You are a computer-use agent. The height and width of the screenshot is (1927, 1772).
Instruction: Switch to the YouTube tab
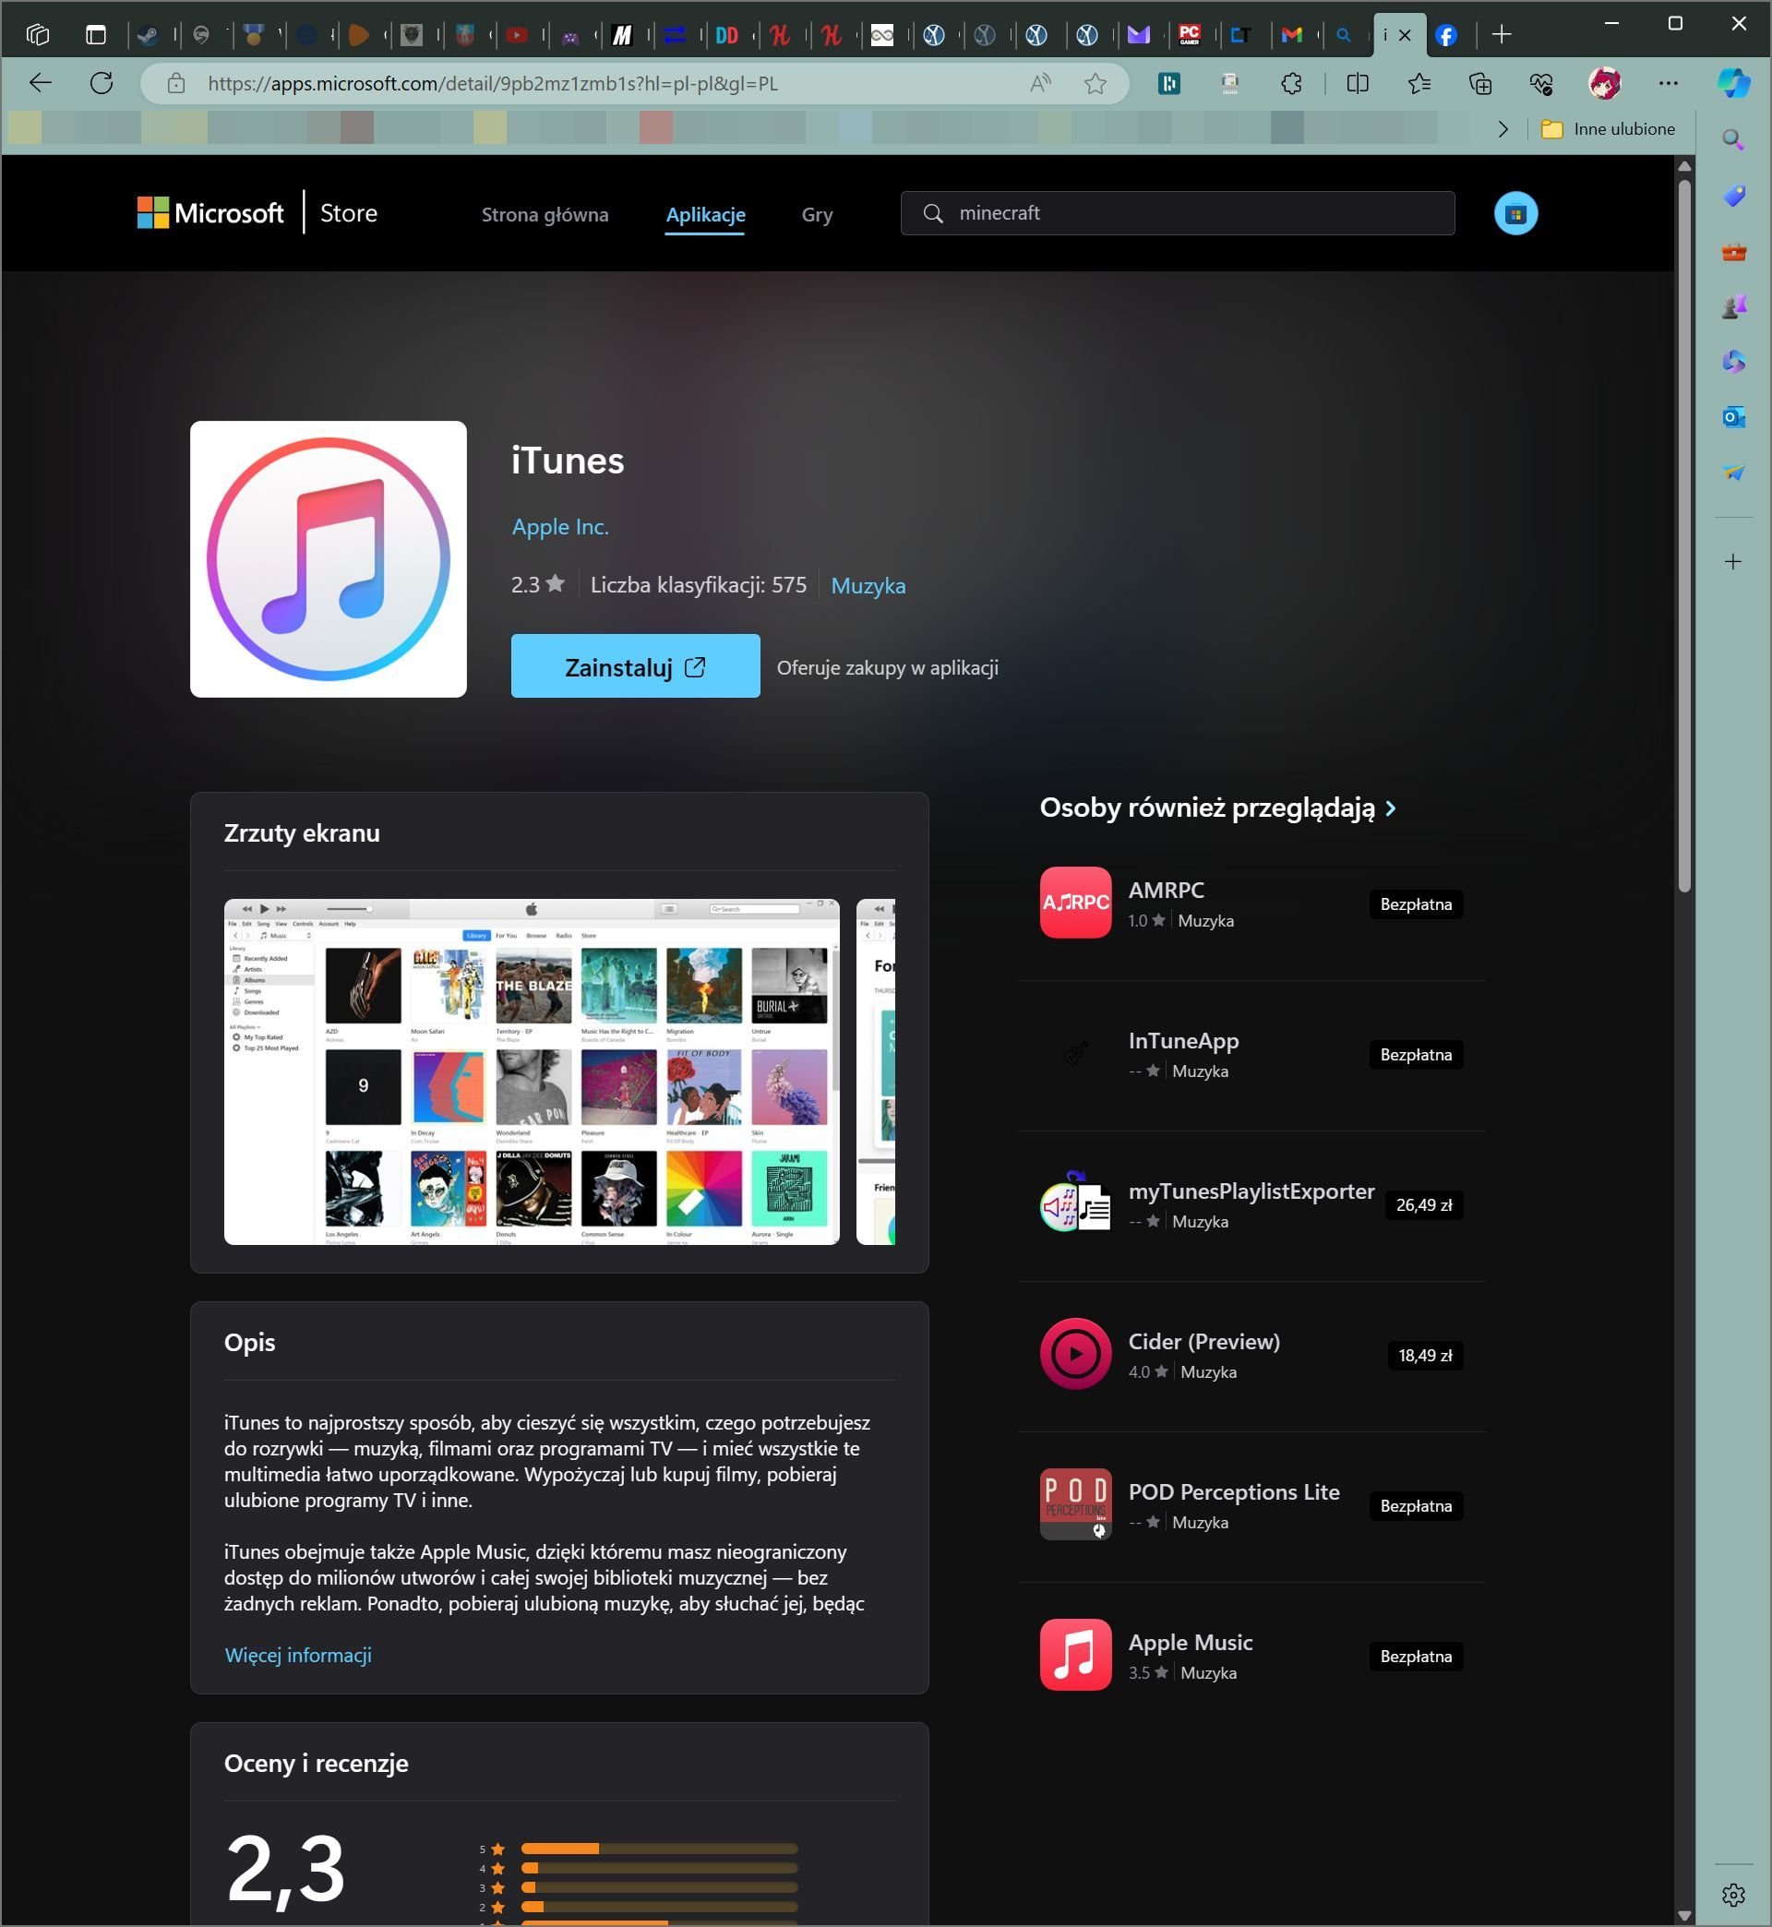[x=516, y=35]
